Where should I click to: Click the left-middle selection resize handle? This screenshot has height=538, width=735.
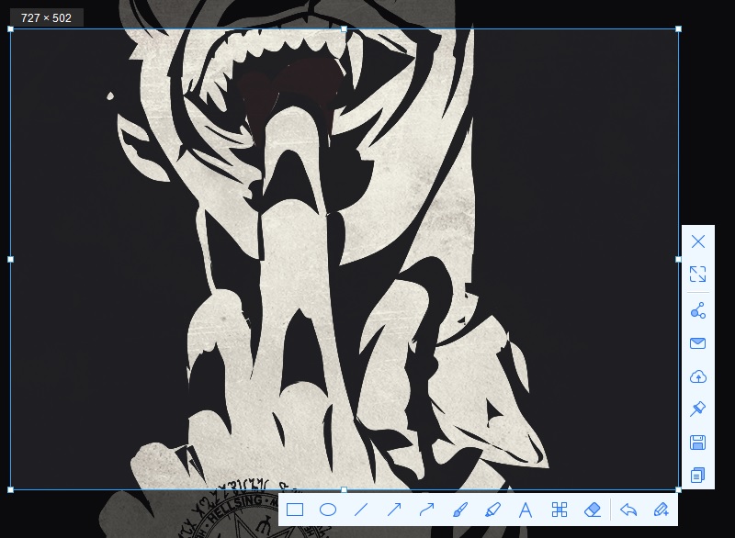pyautogui.click(x=11, y=259)
